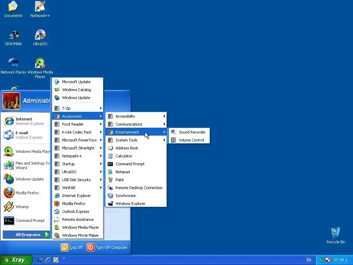The height and width of the screenshot is (265, 353).
Task: Expand the K-Lite Codec Pack submenu arrow
Action: (101, 132)
